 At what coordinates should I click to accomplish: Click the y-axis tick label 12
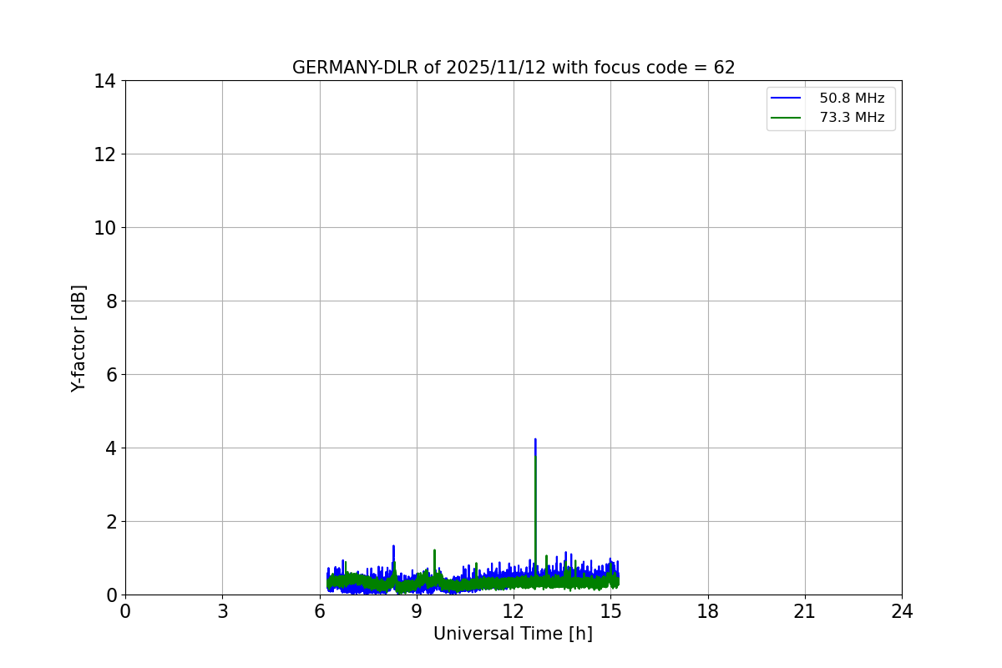click(x=105, y=154)
